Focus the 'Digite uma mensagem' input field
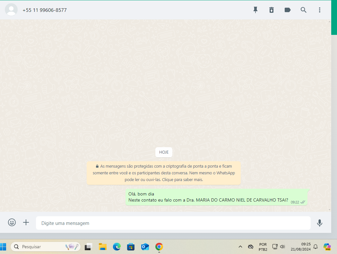 coord(173,223)
